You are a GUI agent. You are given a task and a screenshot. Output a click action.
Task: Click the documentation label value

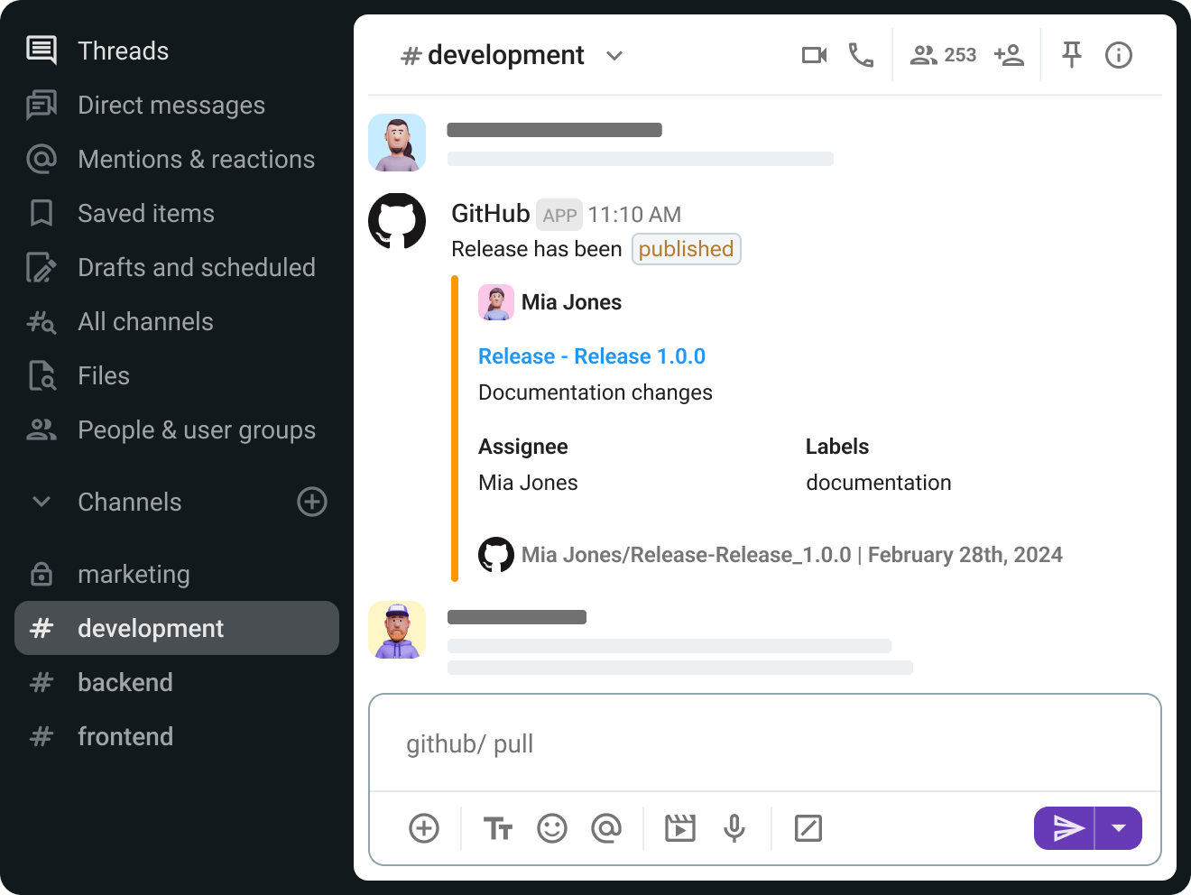point(879,483)
